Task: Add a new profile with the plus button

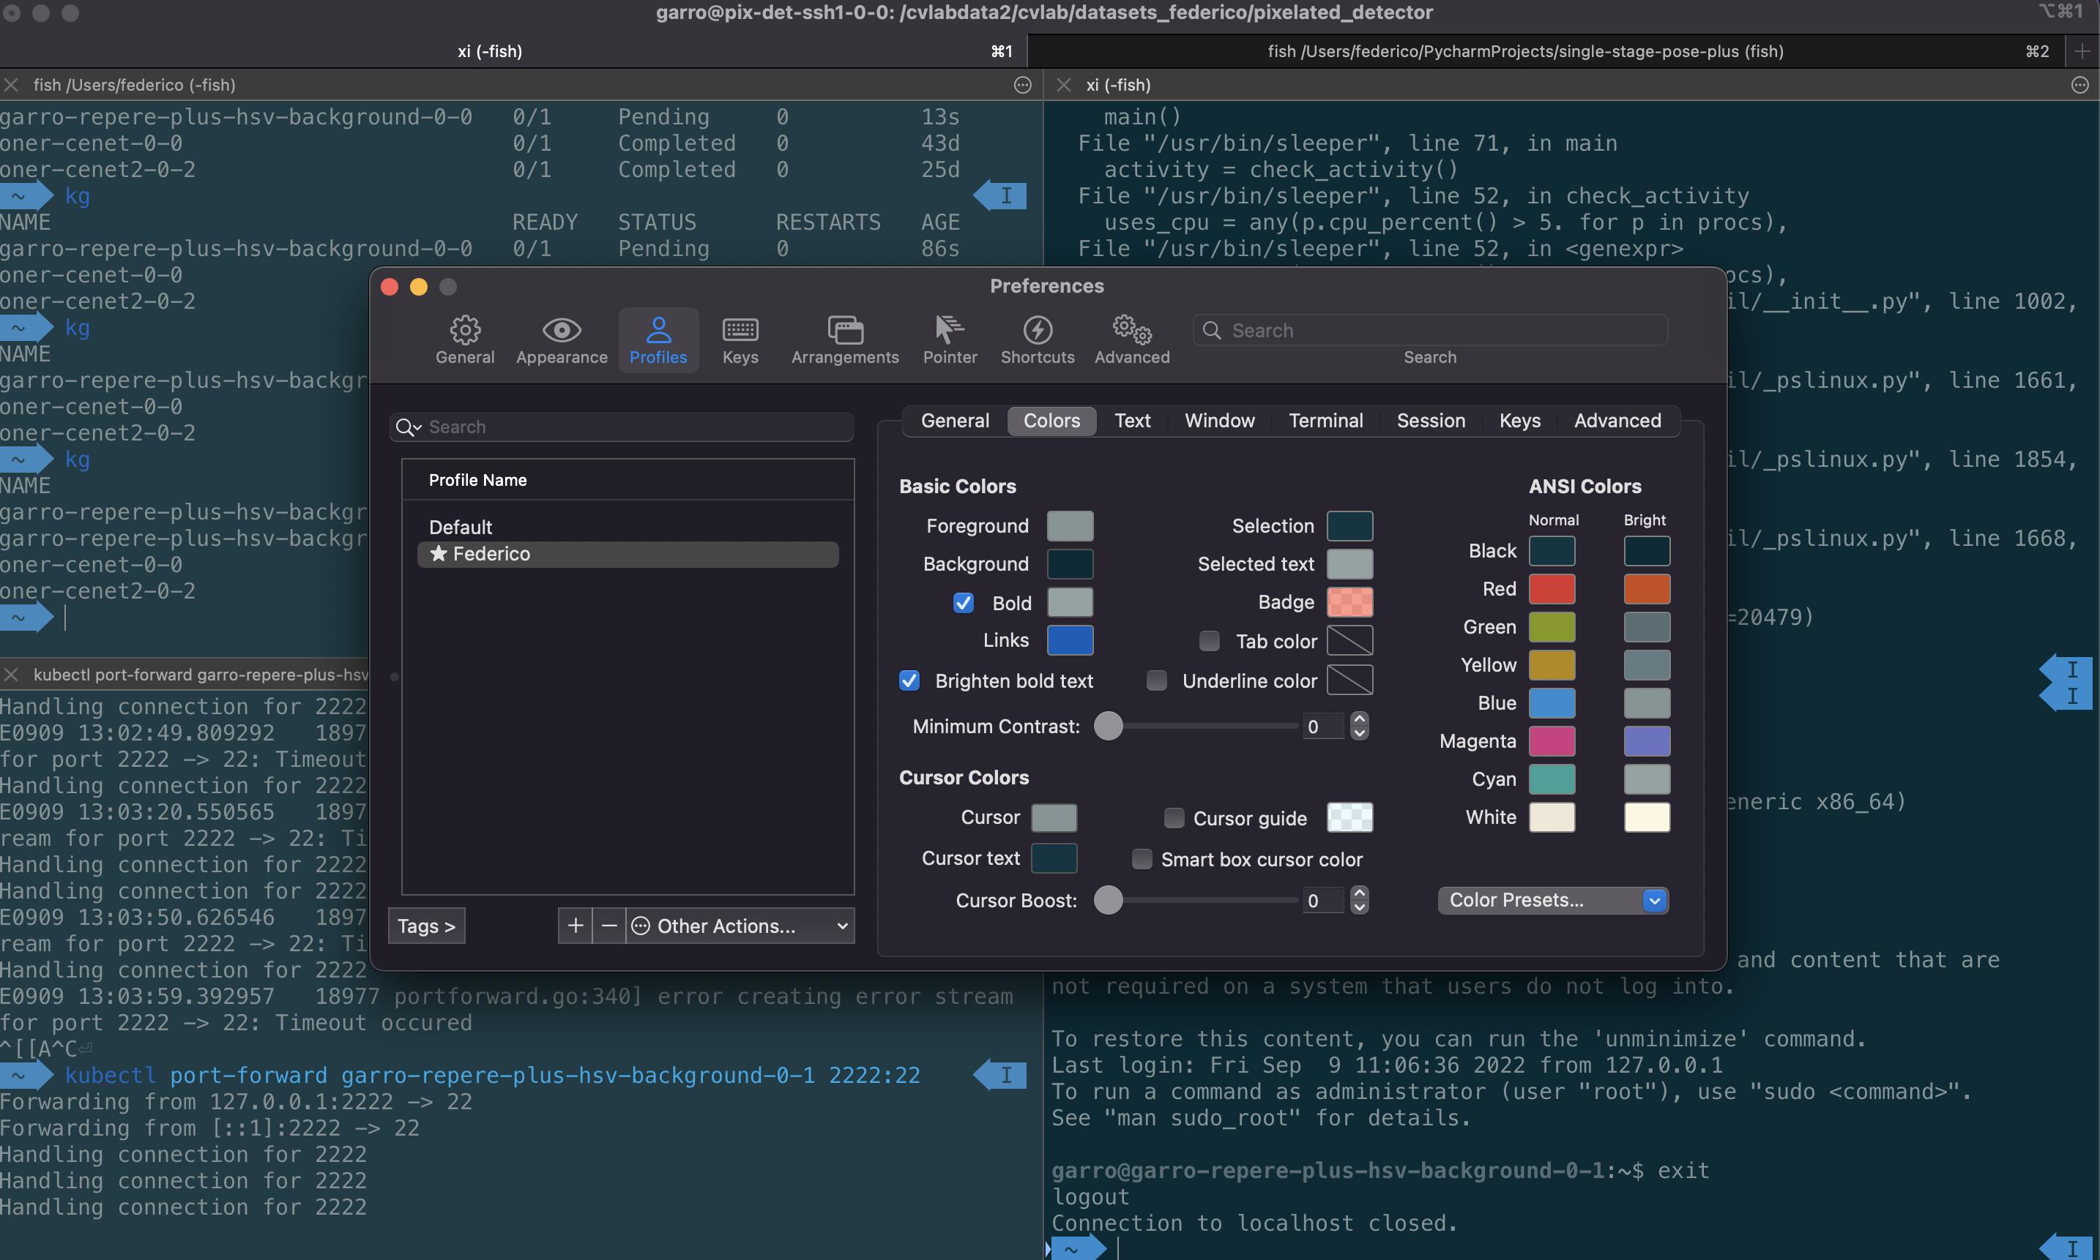Action: [574, 926]
